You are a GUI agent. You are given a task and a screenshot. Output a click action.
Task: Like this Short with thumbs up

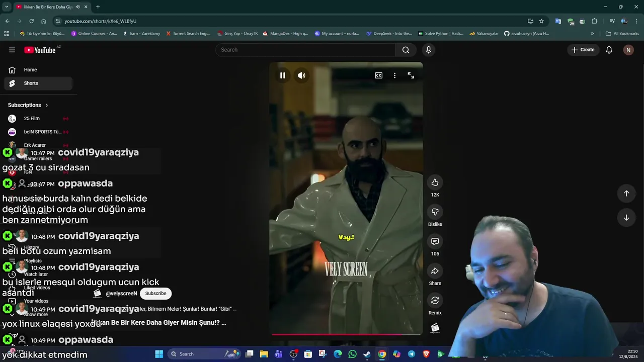click(435, 183)
